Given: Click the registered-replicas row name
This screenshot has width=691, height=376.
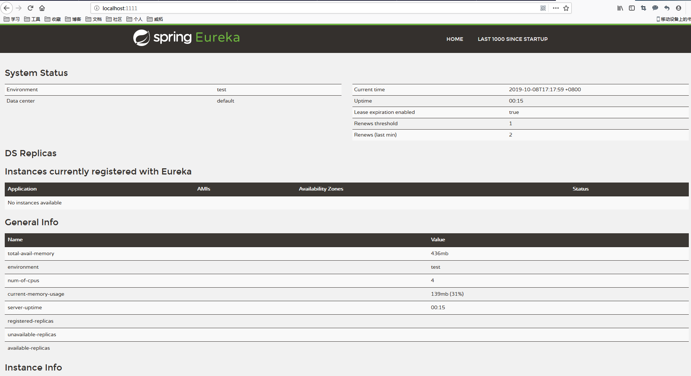Looking at the screenshot, I should pos(30,321).
